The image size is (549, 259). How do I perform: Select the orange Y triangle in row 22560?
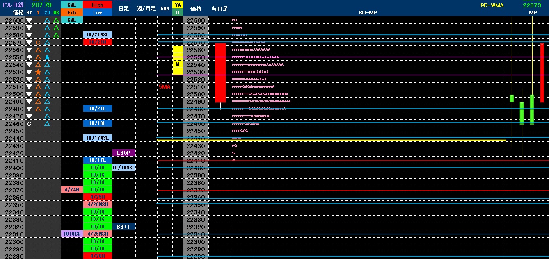38,50
